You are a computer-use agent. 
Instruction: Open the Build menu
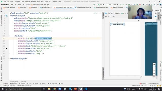38,2
